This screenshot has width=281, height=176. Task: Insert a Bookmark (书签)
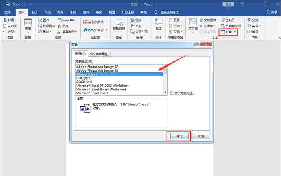pos(136,26)
